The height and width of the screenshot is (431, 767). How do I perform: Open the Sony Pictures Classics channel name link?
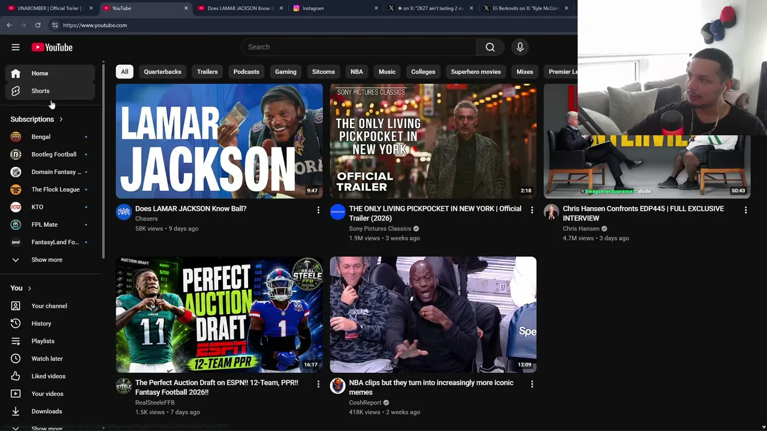pyautogui.click(x=380, y=229)
